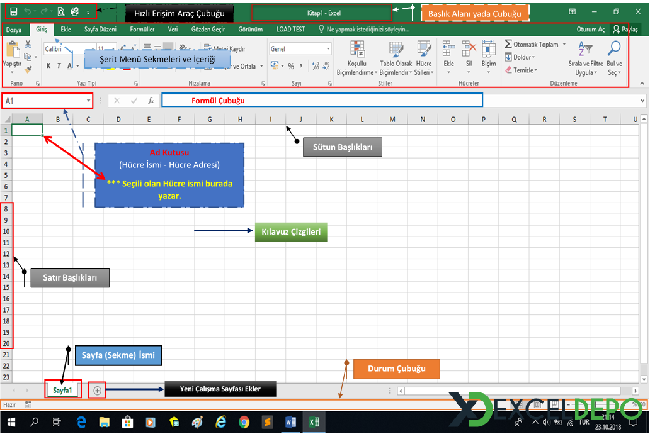Open the Calibri font name dropdown
650x434 pixels.
pyautogui.click(x=93, y=49)
